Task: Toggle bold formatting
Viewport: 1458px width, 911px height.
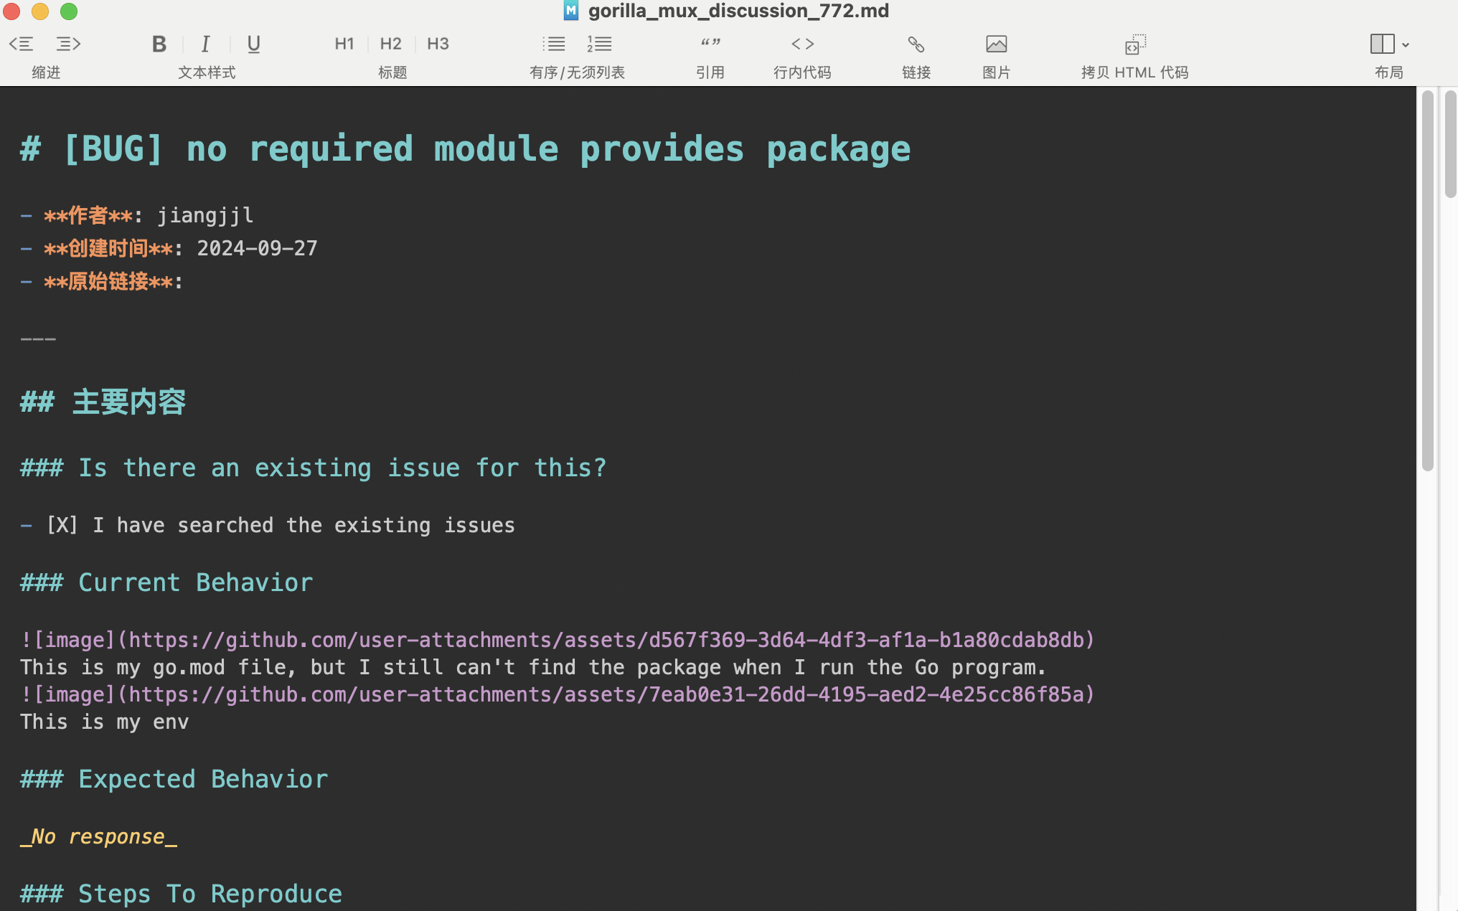Action: 159,44
